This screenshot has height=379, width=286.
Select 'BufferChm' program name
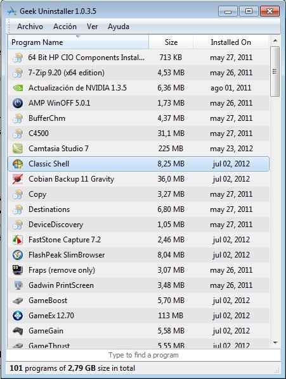[x=47, y=118]
